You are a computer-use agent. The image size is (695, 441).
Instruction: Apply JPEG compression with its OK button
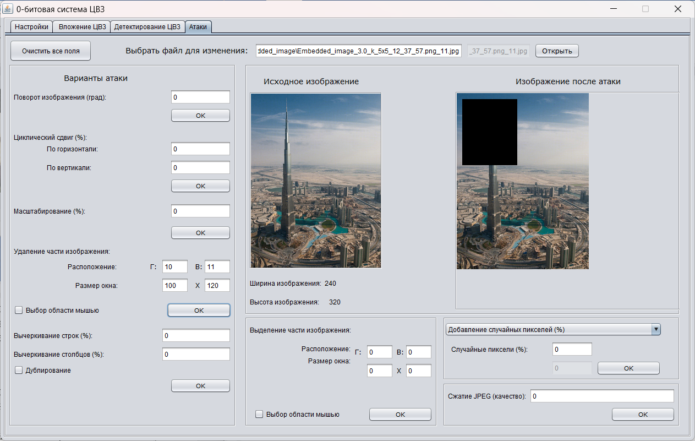click(x=643, y=415)
